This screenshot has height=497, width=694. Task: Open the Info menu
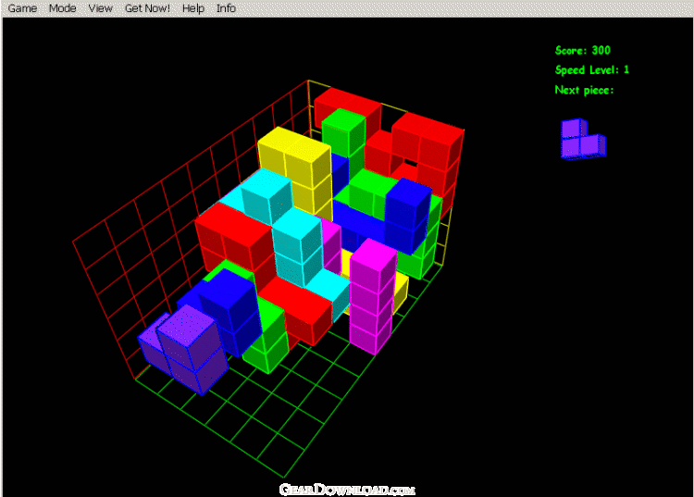click(226, 8)
